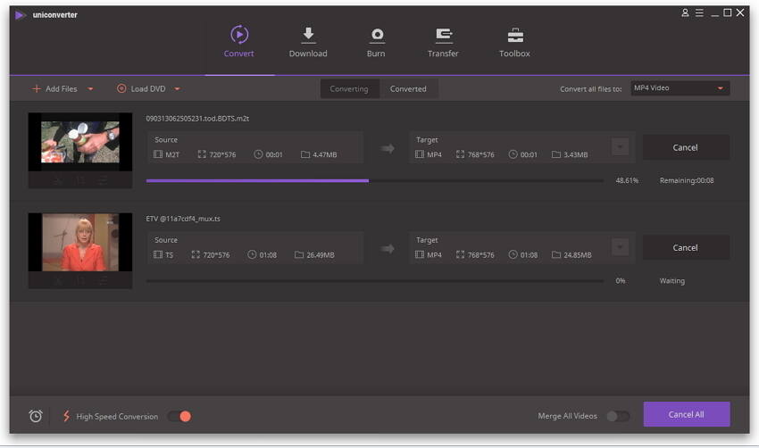The width and height of the screenshot is (759, 448).
Task: Click the 24.85MB target size value
Action: (x=578, y=255)
